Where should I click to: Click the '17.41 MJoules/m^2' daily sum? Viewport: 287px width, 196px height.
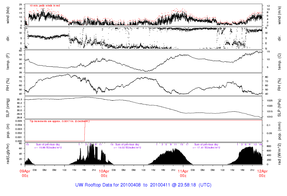(209, 148)
